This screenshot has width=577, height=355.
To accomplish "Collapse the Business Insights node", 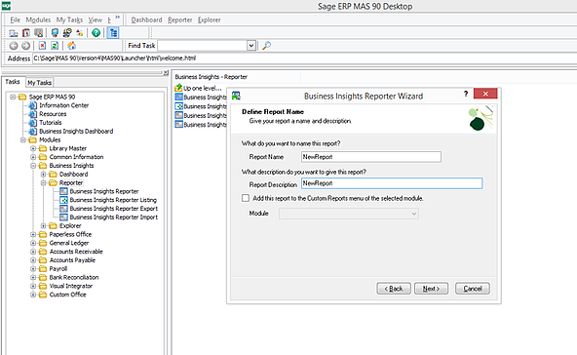I will coord(33,166).
